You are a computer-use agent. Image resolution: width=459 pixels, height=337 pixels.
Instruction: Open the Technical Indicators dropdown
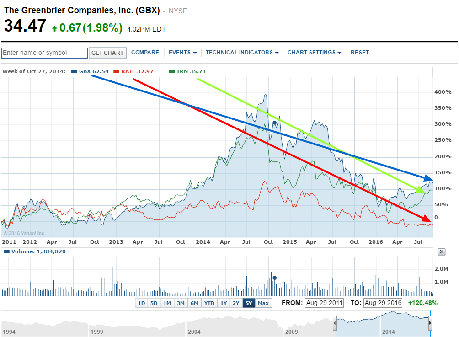tap(242, 53)
